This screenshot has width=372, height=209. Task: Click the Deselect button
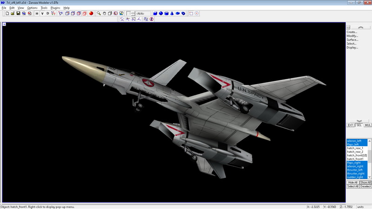pos(365,187)
